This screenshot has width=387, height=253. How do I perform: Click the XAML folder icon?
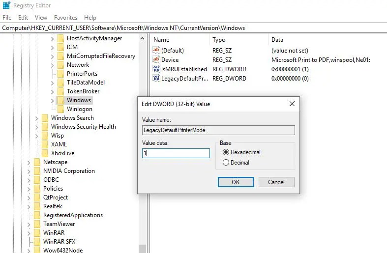(x=45, y=144)
